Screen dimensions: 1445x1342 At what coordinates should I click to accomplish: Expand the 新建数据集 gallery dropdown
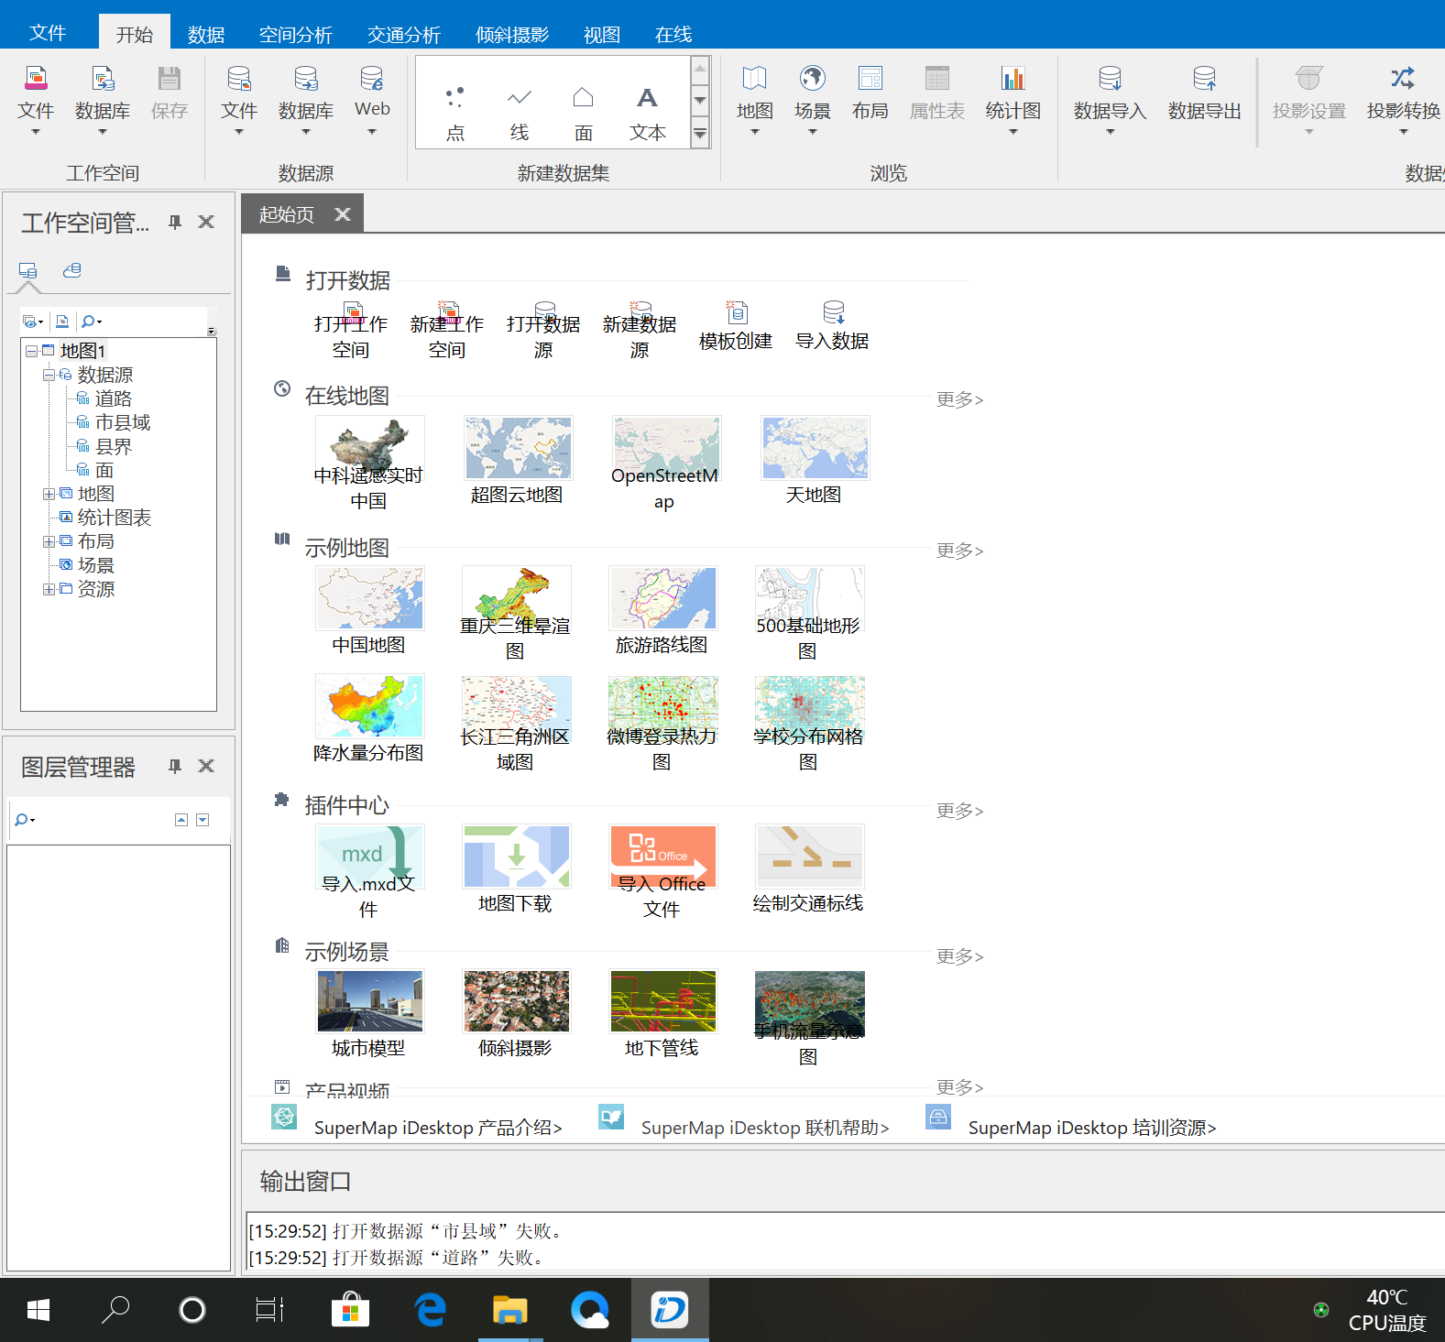(x=700, y=135)
